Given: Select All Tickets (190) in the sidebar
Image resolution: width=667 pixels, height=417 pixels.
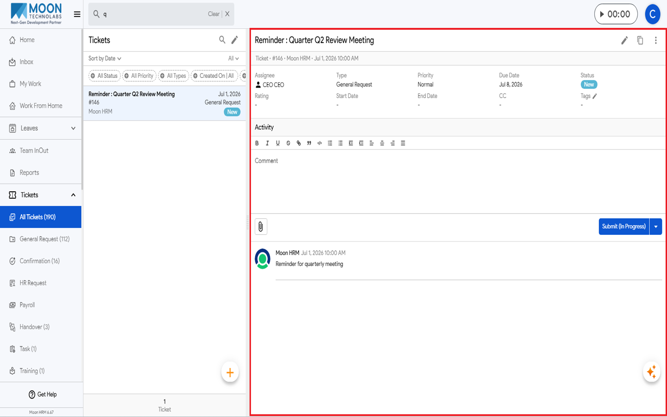Looking at the screenshot, I should [x=41, y=217].
